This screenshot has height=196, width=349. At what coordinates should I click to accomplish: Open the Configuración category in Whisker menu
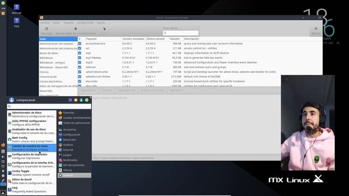click(x=74, y=134)
